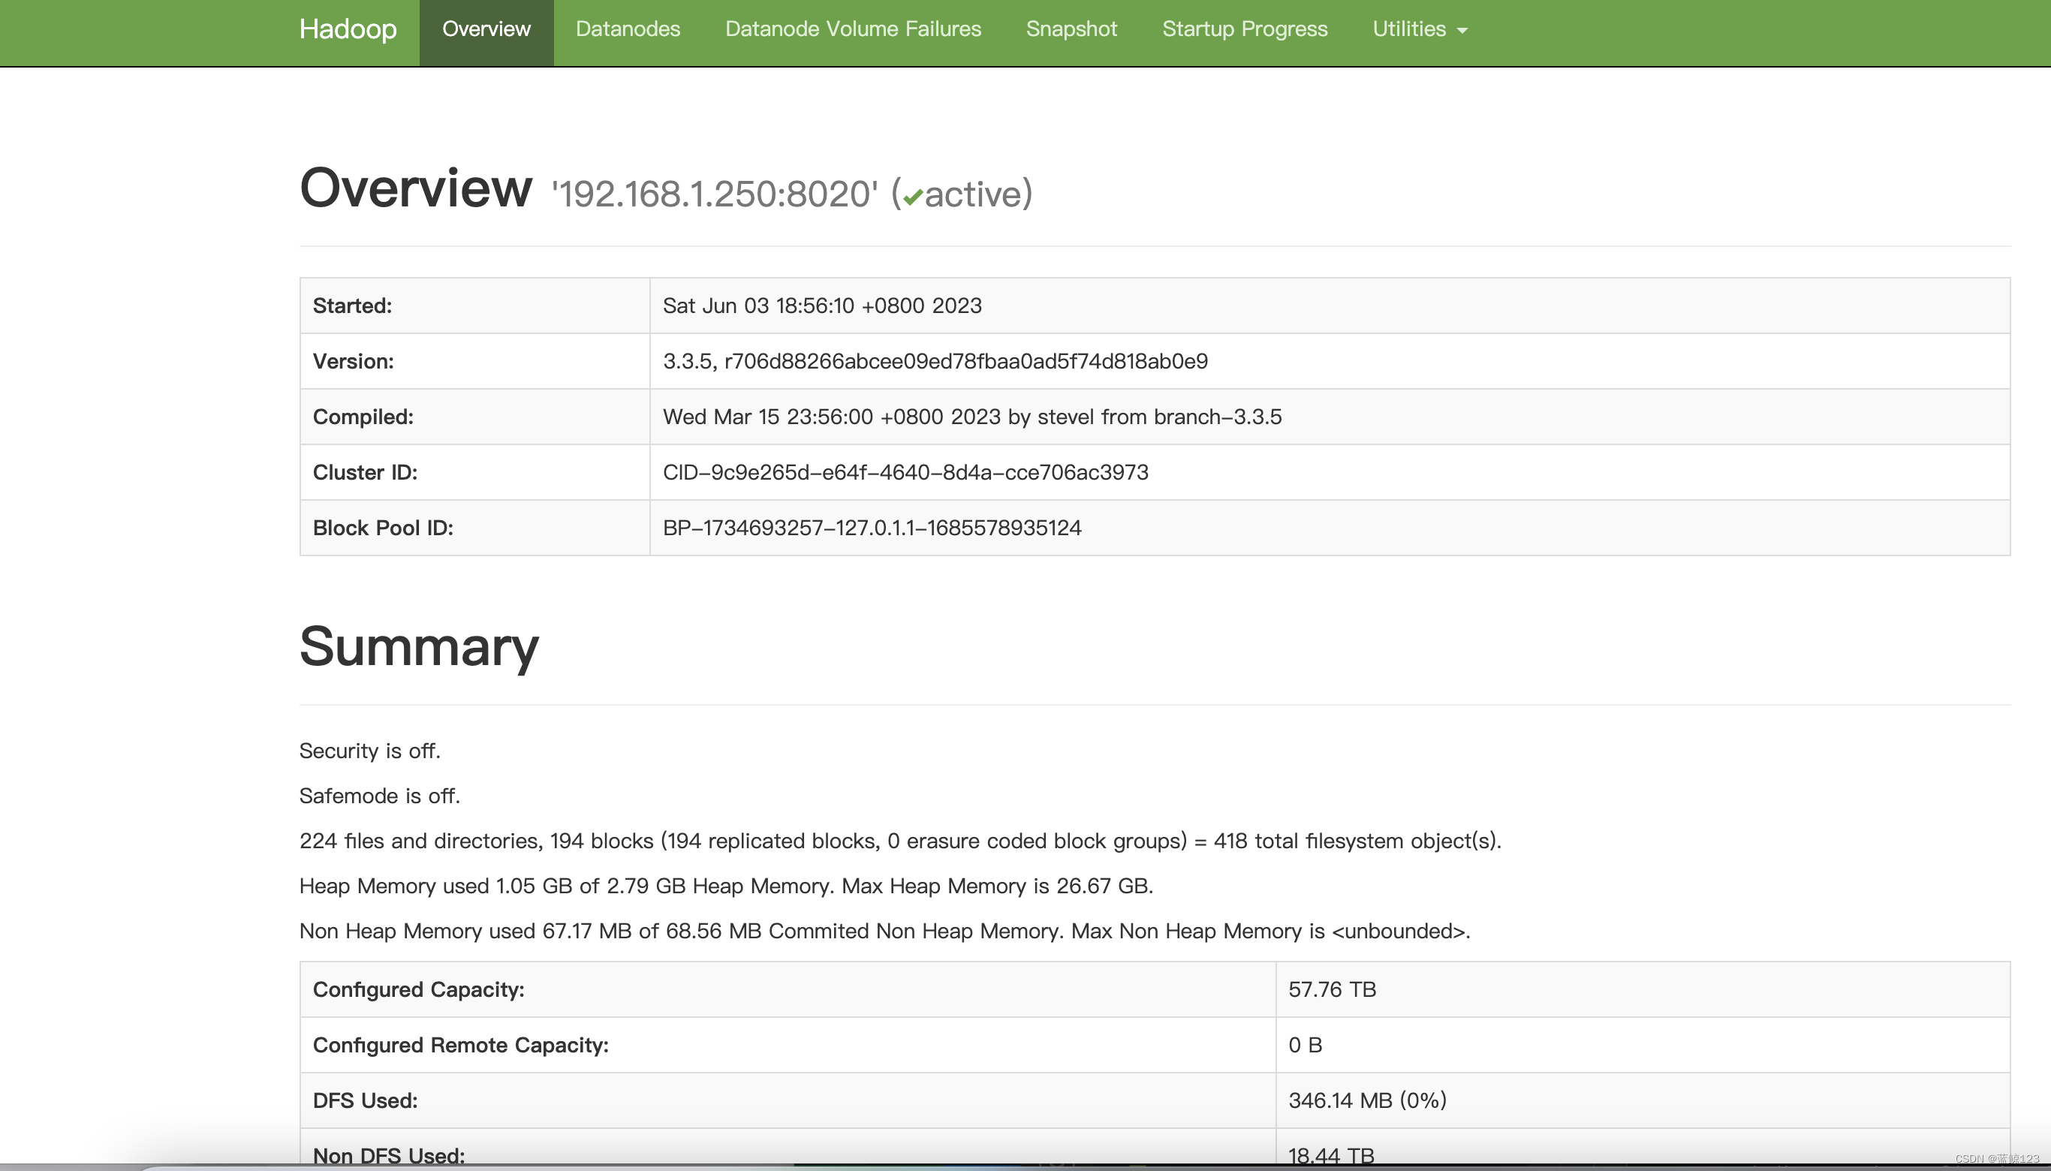
Task: Click the Hadoop brand link
Action: tap(348, 30)
